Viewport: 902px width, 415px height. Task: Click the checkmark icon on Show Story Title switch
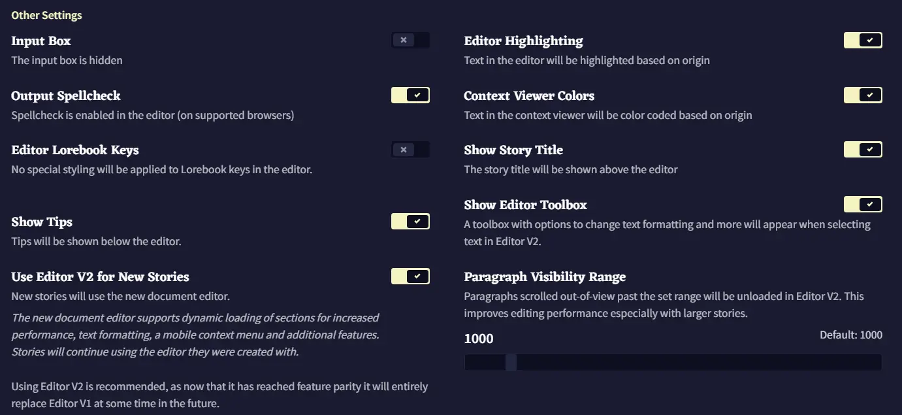tap(869, 149)
